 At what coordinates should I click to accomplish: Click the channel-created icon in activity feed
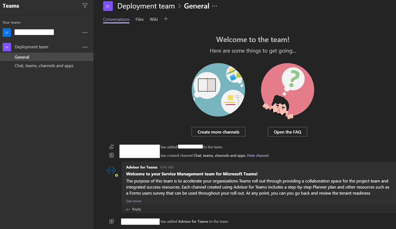pyautogui.click(x=111, y=155)
